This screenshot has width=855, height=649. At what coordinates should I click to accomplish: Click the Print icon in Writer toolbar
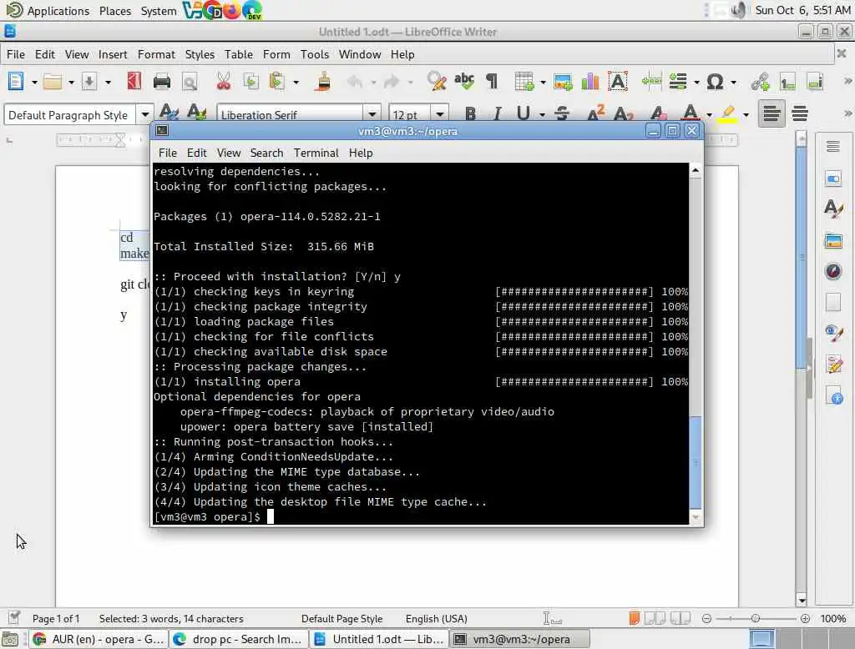162,82
